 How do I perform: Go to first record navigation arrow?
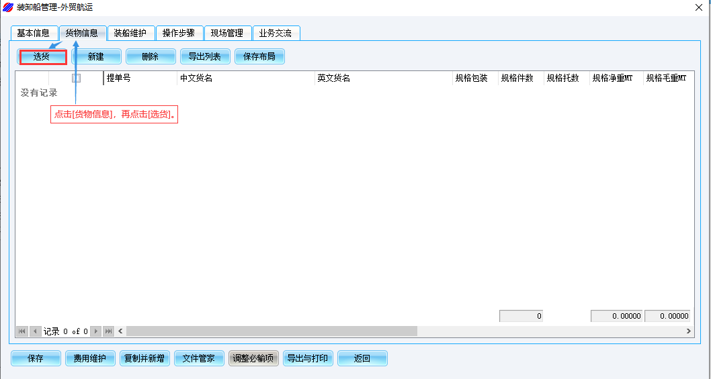point(22,331)
